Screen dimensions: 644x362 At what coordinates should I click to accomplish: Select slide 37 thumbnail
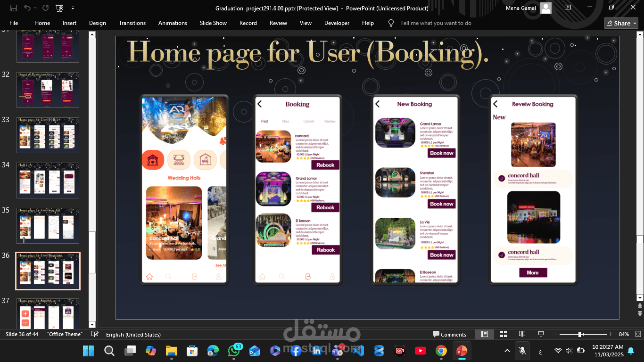(48, 313)
